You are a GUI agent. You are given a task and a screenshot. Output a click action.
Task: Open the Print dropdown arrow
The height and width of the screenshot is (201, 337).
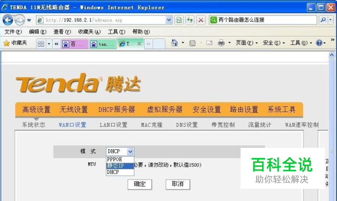click(x=229, y=43)
